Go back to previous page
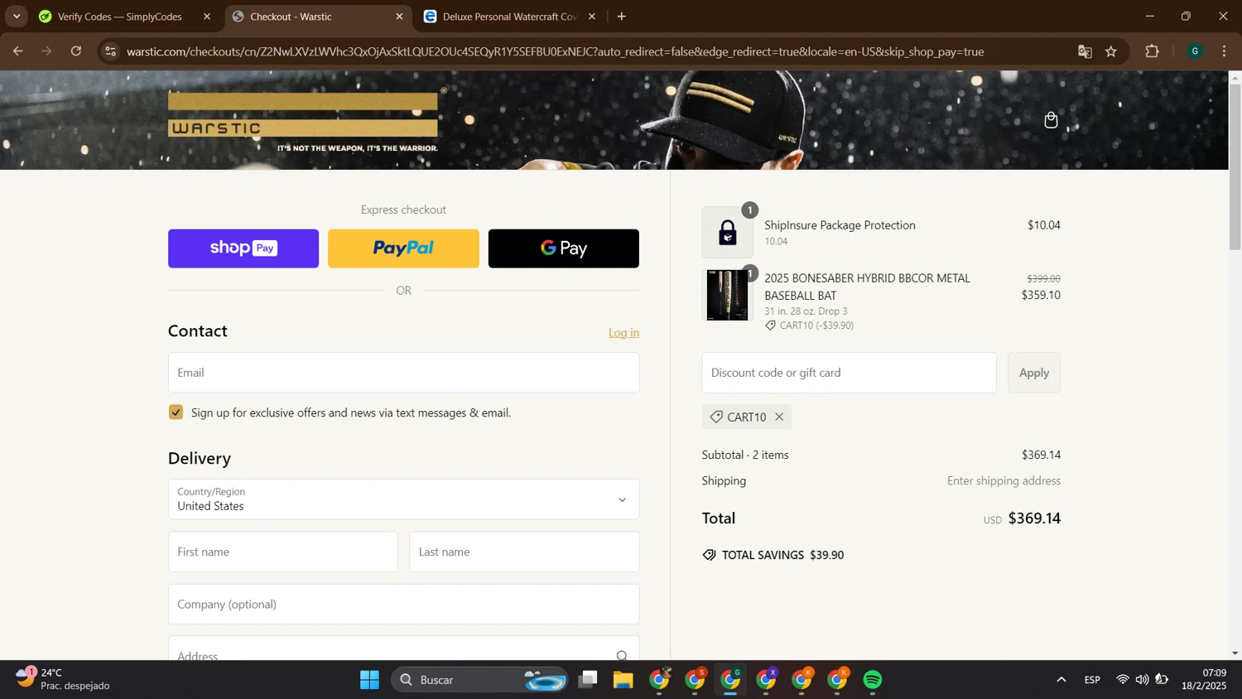Viewport: 1242px width, 699px height. 17,51
